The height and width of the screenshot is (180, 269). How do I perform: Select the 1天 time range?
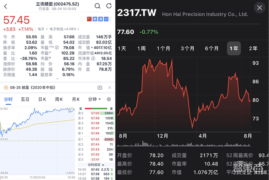click(123, 48)
